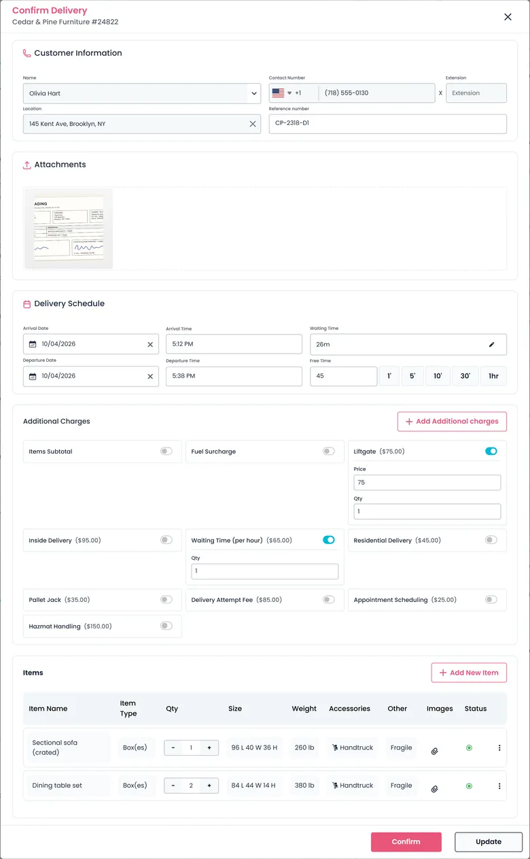
Task: Click the X between number and extension
Action: pyautogui.click(x=440, y=93)
